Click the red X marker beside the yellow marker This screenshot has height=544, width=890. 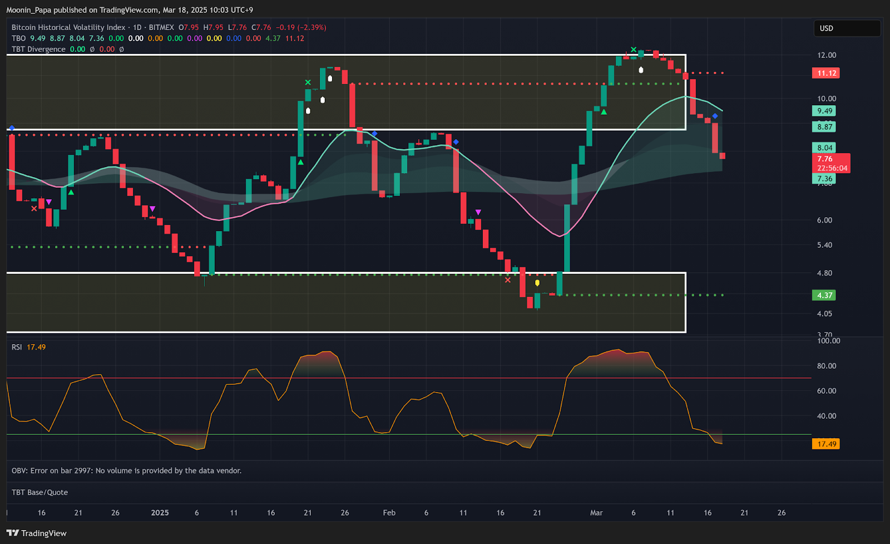[507, 280]
